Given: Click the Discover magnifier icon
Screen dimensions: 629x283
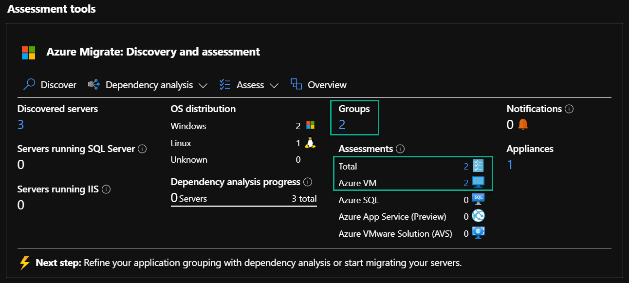Looking at the screenshot, I should (x=29, y=85).
